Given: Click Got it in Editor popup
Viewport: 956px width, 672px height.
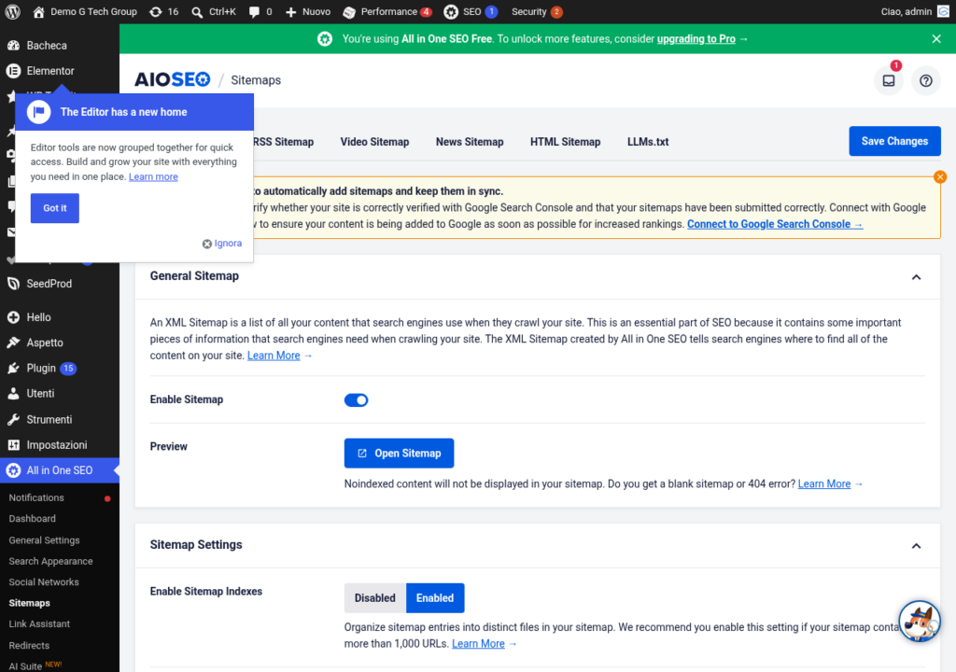Looking at the screenshot, I should pyautogui.click(x=55, y=208).
